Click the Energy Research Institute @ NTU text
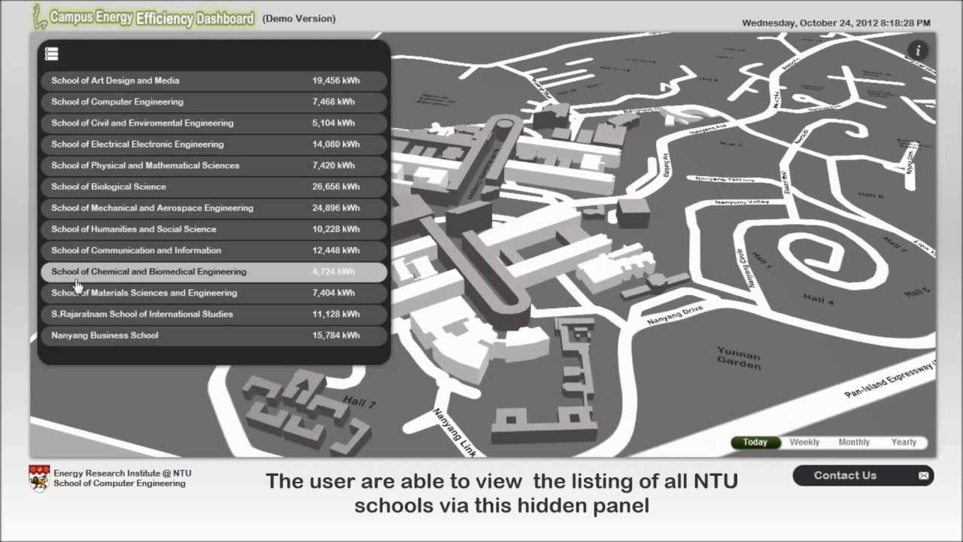963x542 pixels. point(122,473)
